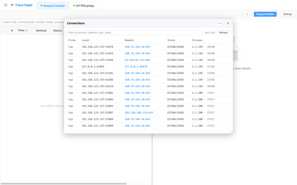This screenshot has height=185, width=297.
Task: Click the '#' column header
Action: click(x=12, y=31)
